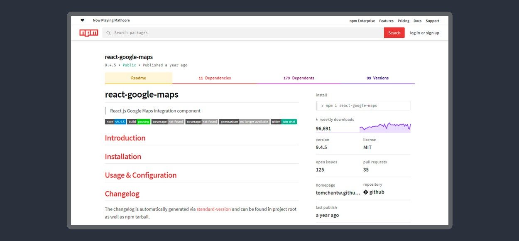The width and height of the screenshot is (519, 241).
Task: Open the 179 Dependents tab
Action: click(299, 78)
